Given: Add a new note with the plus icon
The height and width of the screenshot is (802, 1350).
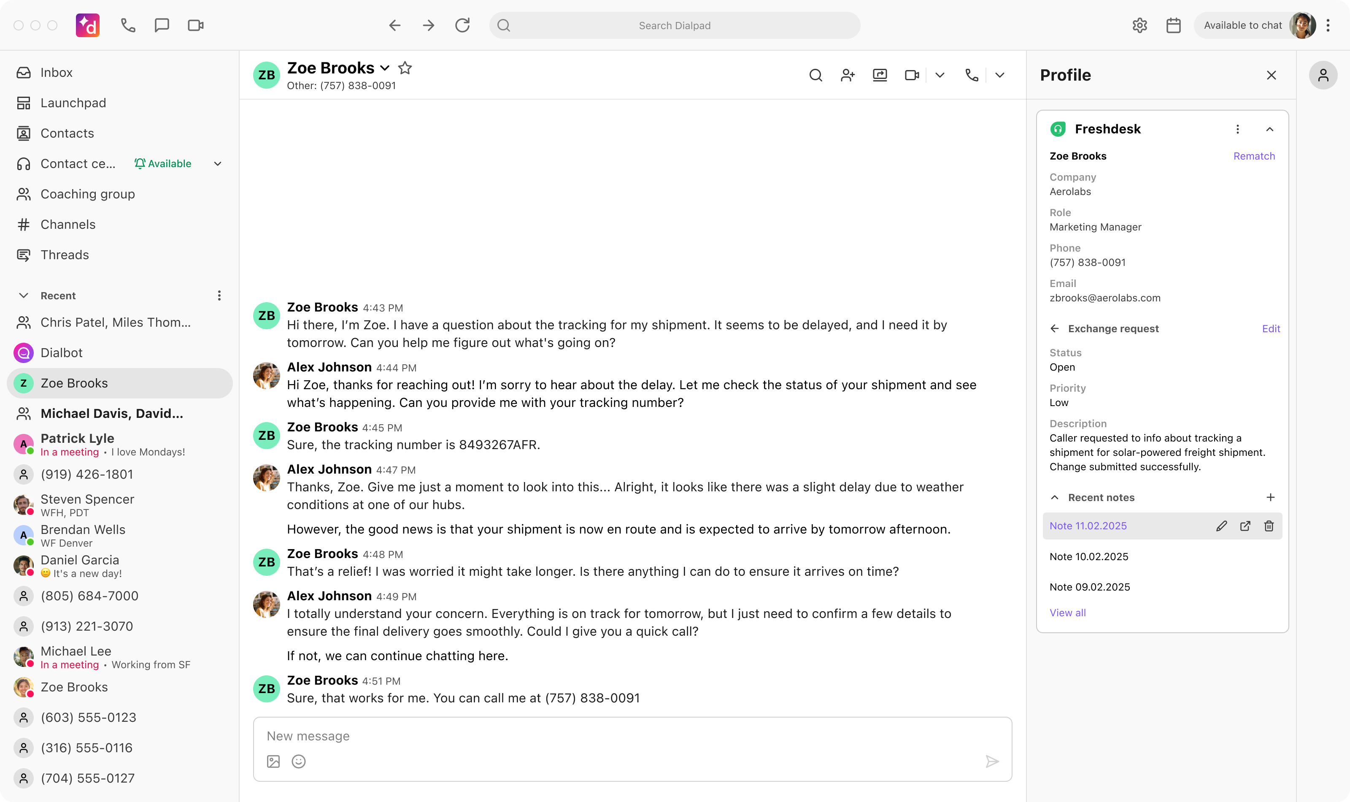Looking at the screenshot, I should click(1271, 497).
